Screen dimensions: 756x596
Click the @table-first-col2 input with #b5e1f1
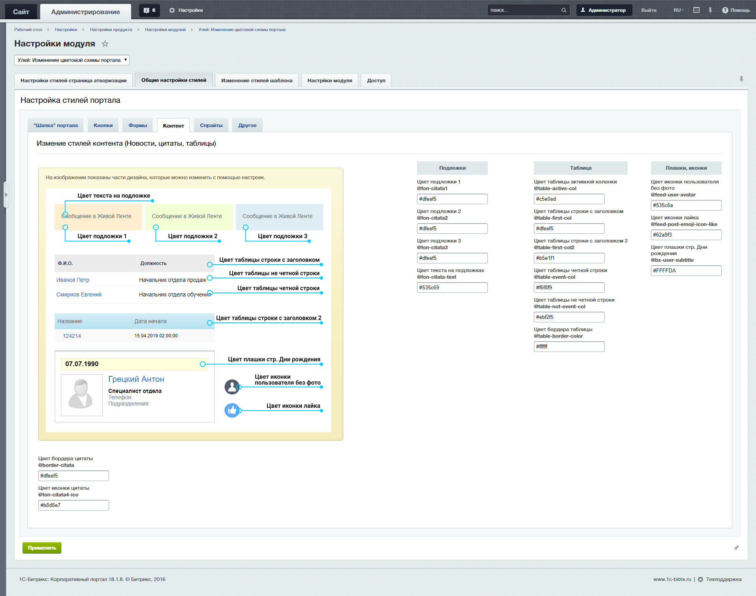[x=569, y=258]
